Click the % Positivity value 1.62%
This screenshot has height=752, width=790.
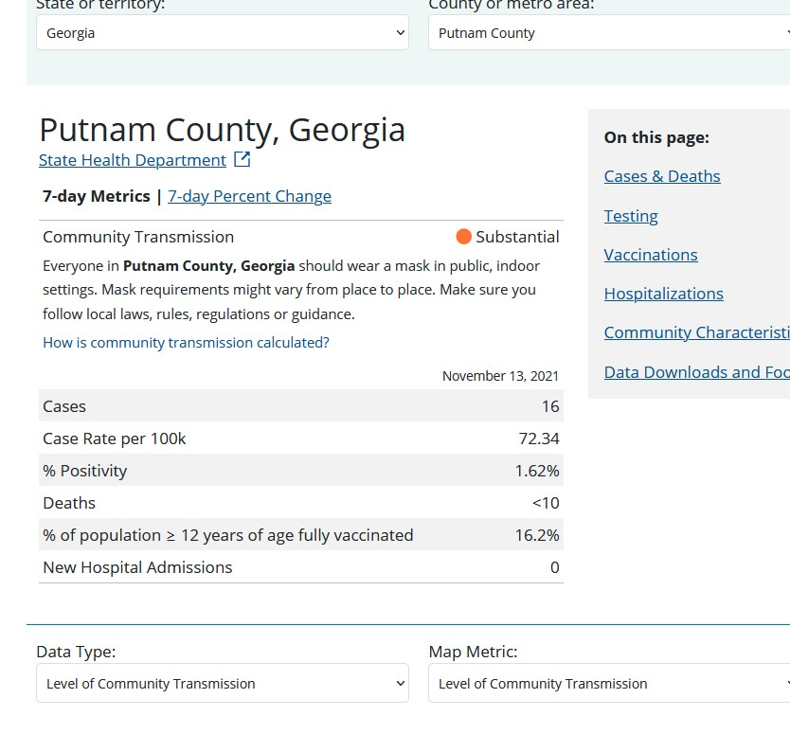coord(537,471)
